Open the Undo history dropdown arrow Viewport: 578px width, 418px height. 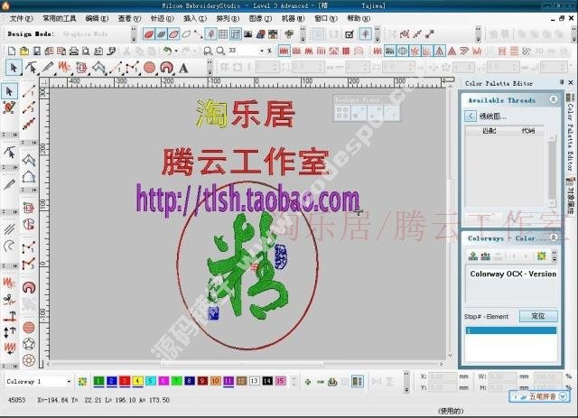coord(176,51)
